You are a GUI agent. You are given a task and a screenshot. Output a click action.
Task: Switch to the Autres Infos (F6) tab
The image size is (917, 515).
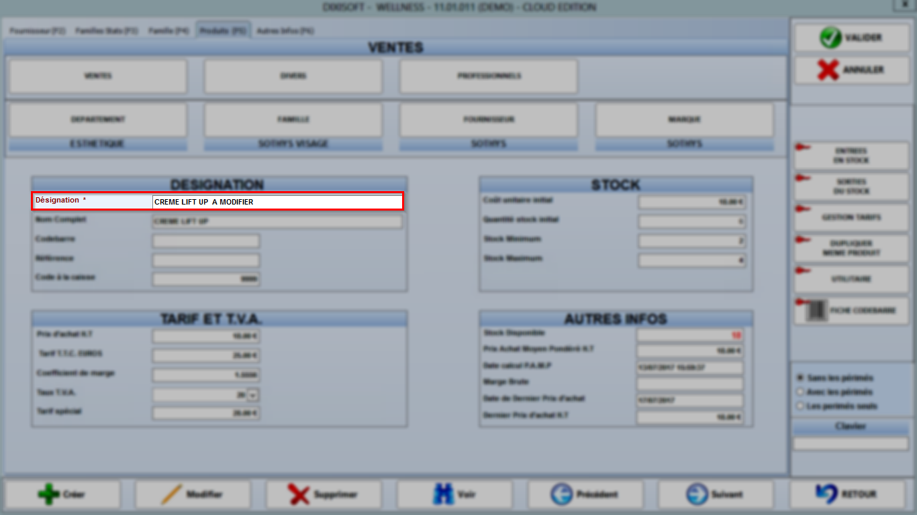click(285, 31)
